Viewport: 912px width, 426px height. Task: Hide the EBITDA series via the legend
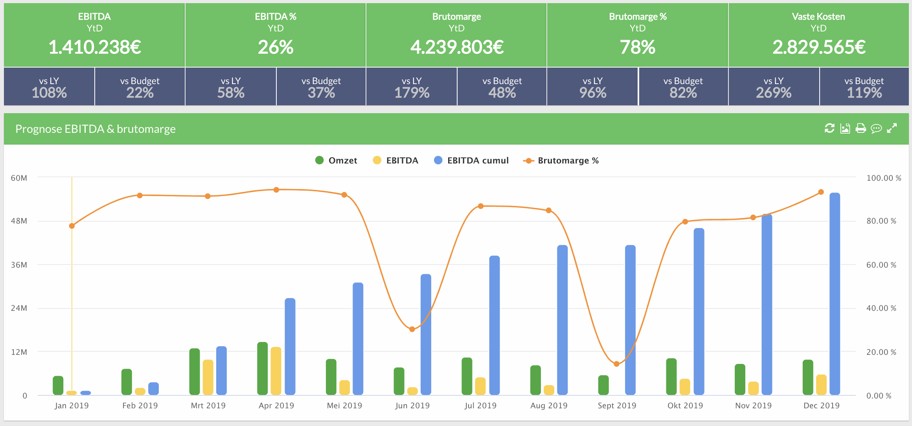(x=402, y=160)
